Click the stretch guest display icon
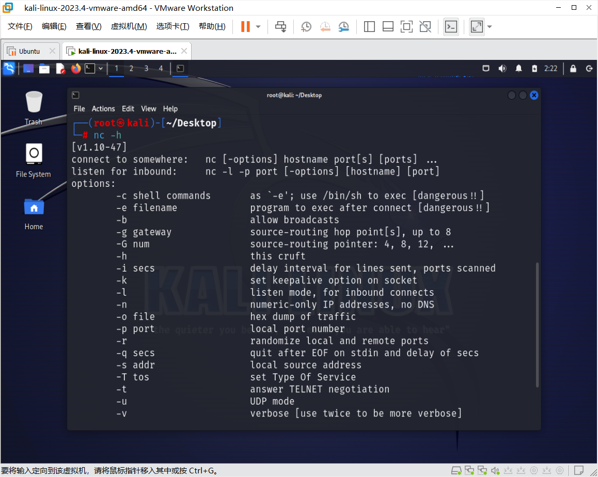This screenshot has width=598, height=477. [x=477, y=27]
